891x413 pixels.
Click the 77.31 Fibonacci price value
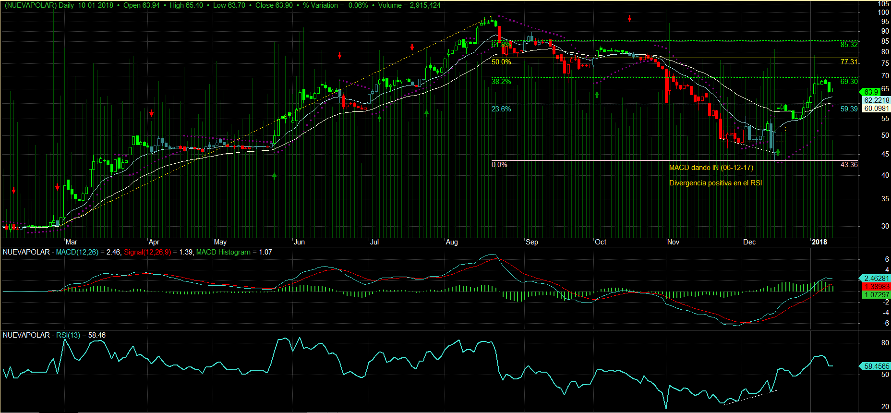click(x=849, y=62)
